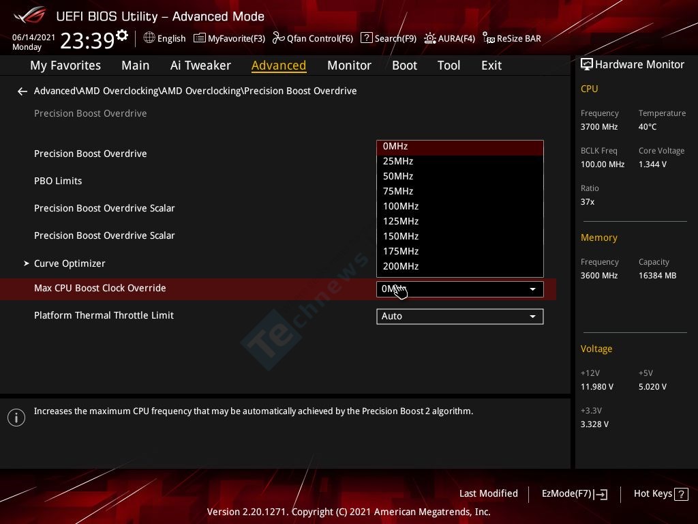Select the 200MHz option
The width and height of the screenshot is (698, 524).
point(460,267)
